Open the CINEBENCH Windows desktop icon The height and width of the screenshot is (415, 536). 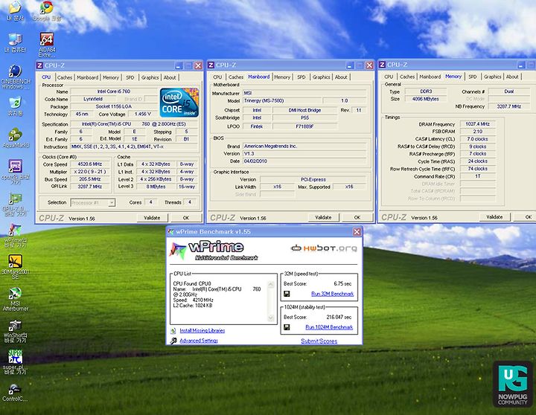tap(16, 76)
